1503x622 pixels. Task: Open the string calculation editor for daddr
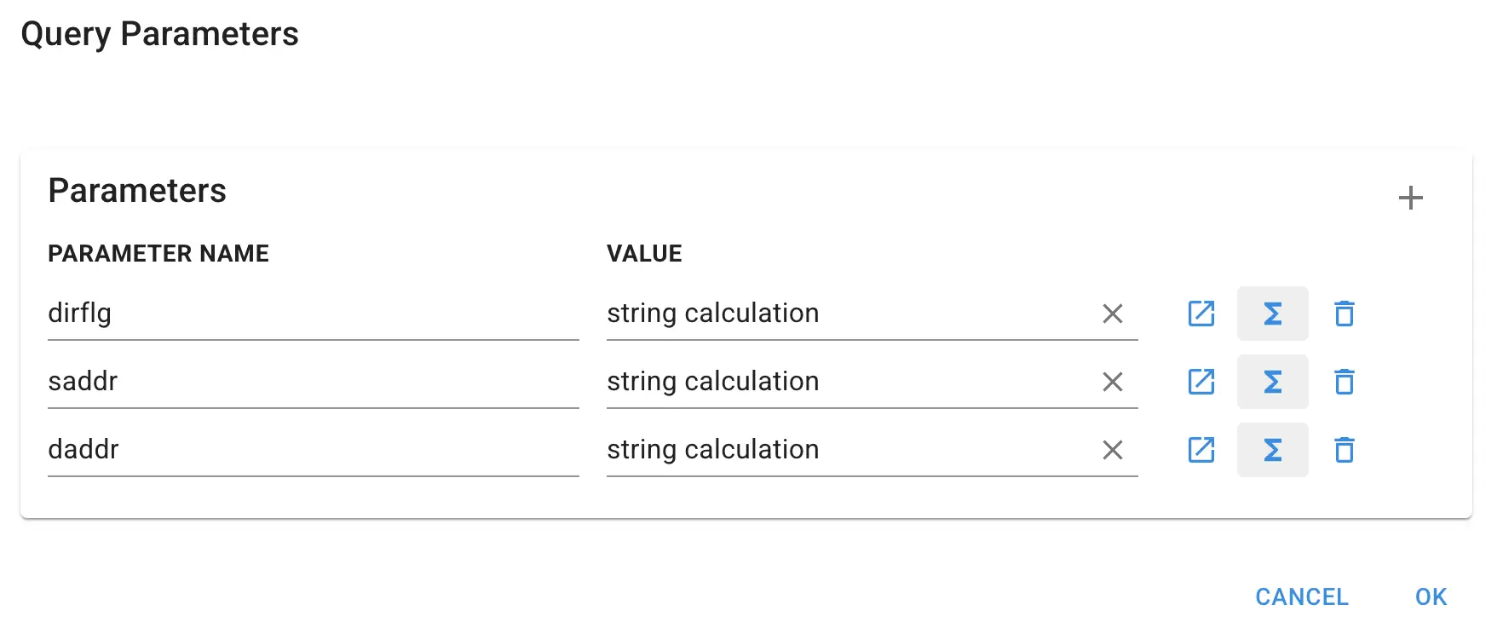click(1201, 450)
